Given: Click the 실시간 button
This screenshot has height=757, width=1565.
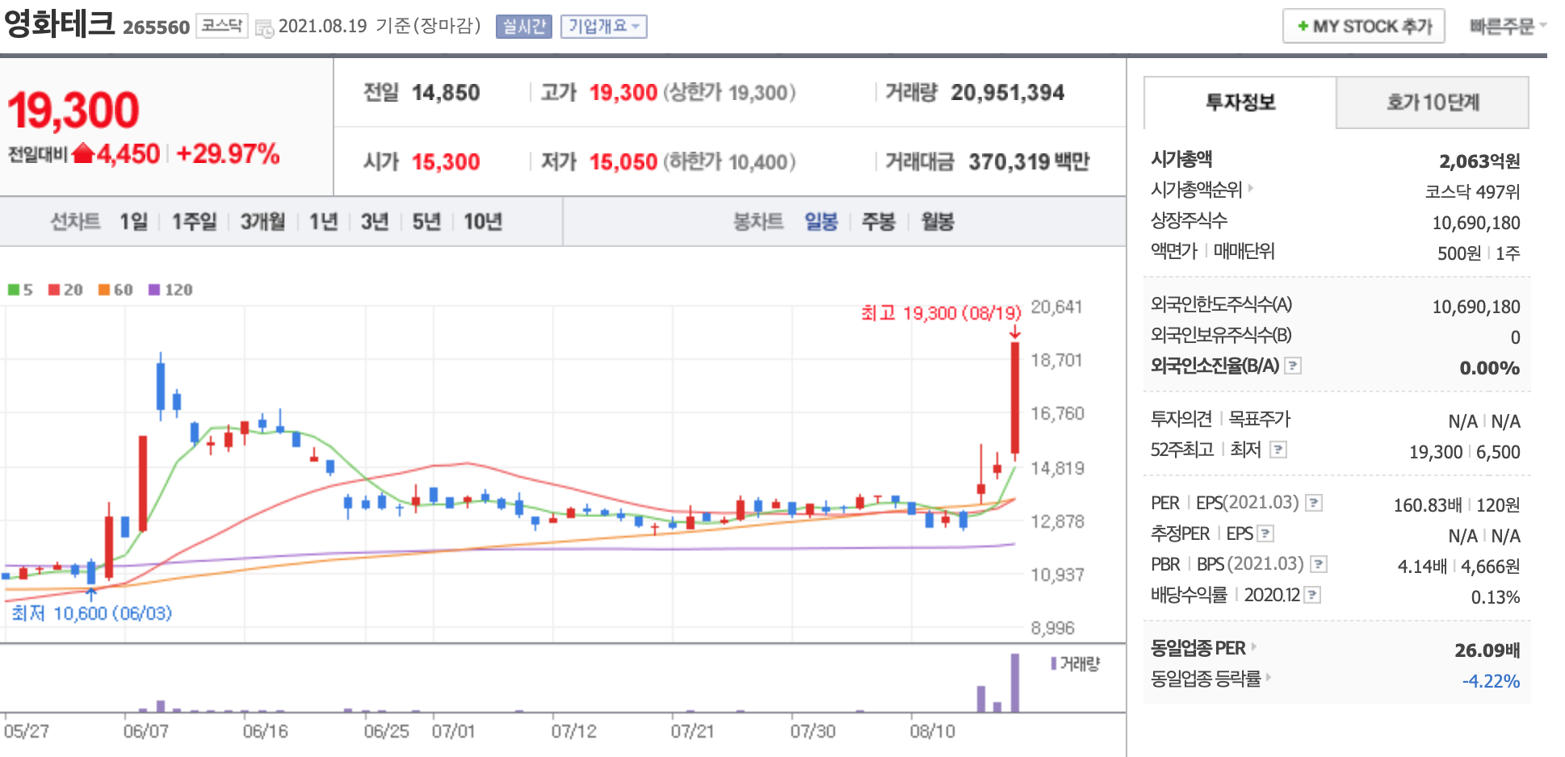Looking at the screenshot, I should click(x=523, y=27).
